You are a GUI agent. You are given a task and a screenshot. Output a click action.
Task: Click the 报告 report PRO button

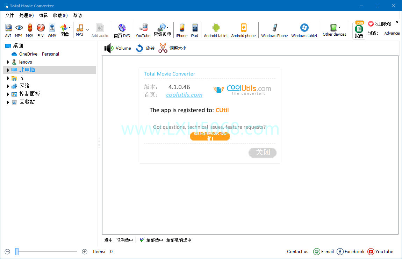[359, 30]
